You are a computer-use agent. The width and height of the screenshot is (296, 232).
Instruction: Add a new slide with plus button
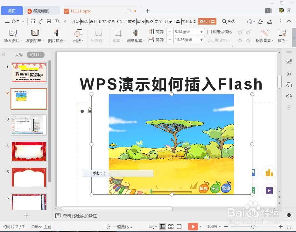coord(26,215)
